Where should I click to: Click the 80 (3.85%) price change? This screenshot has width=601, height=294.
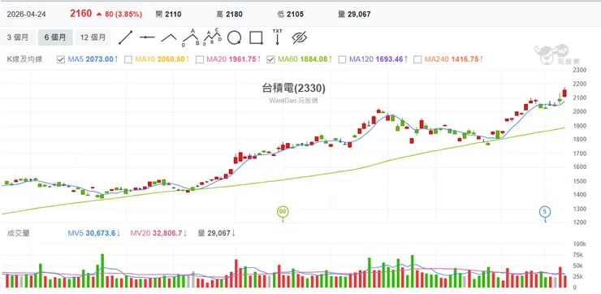(x=119, y=15)
